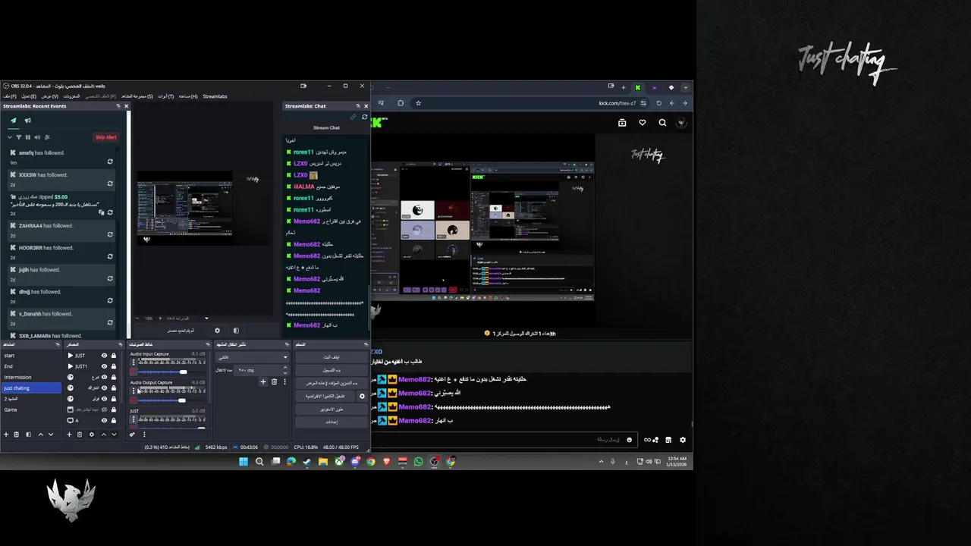Open audio mixer more options dots
Viewport: 971px width, 546px height.
(x=144, y=435)
